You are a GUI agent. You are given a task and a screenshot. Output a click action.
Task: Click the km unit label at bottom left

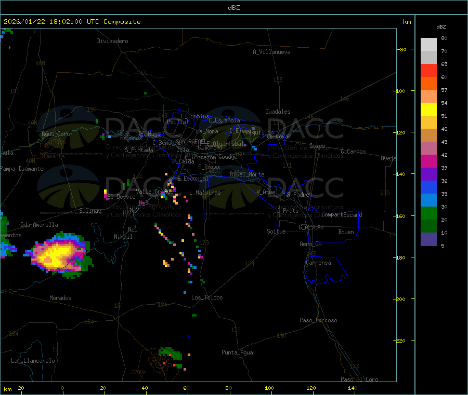pos(7,389)
